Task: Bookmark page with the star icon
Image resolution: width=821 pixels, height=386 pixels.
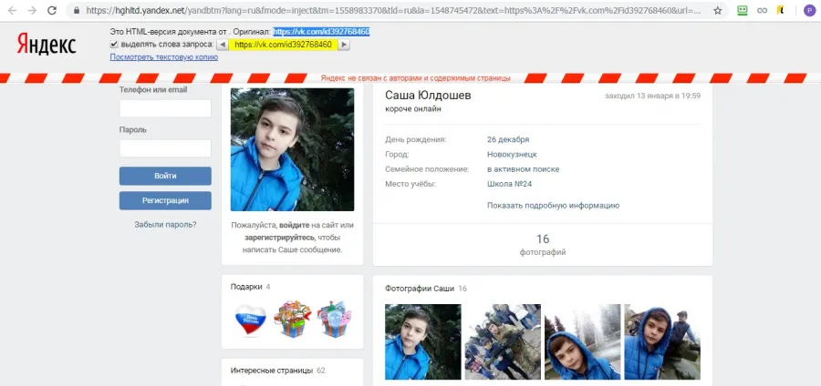Action: click(x=717, y=10)
